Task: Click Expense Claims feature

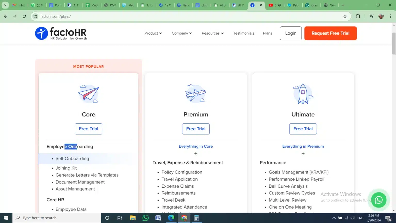Action: point(177,186)
